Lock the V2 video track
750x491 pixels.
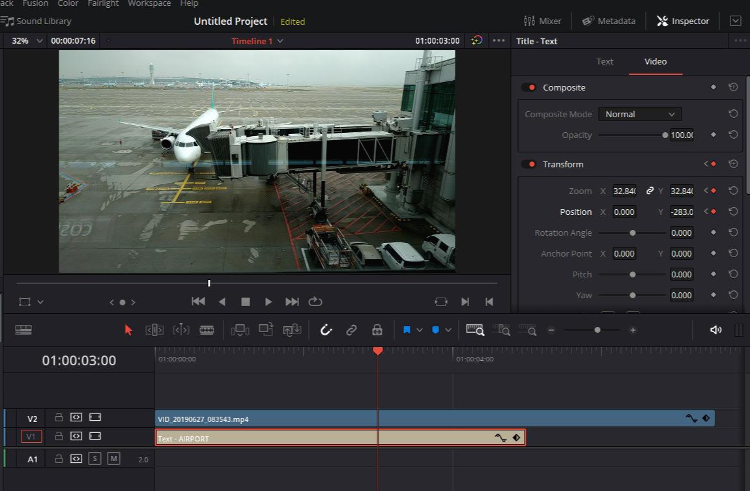click(59, 417)
